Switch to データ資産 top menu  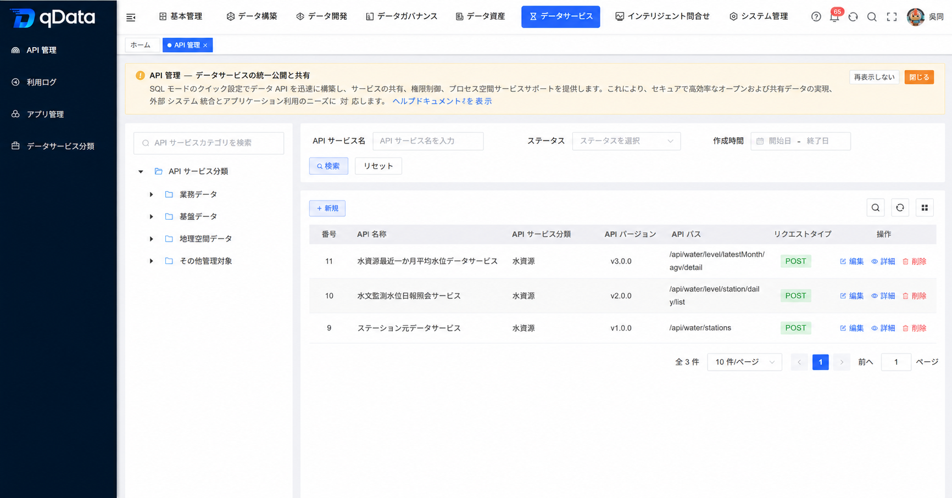(x=481, y=16)
